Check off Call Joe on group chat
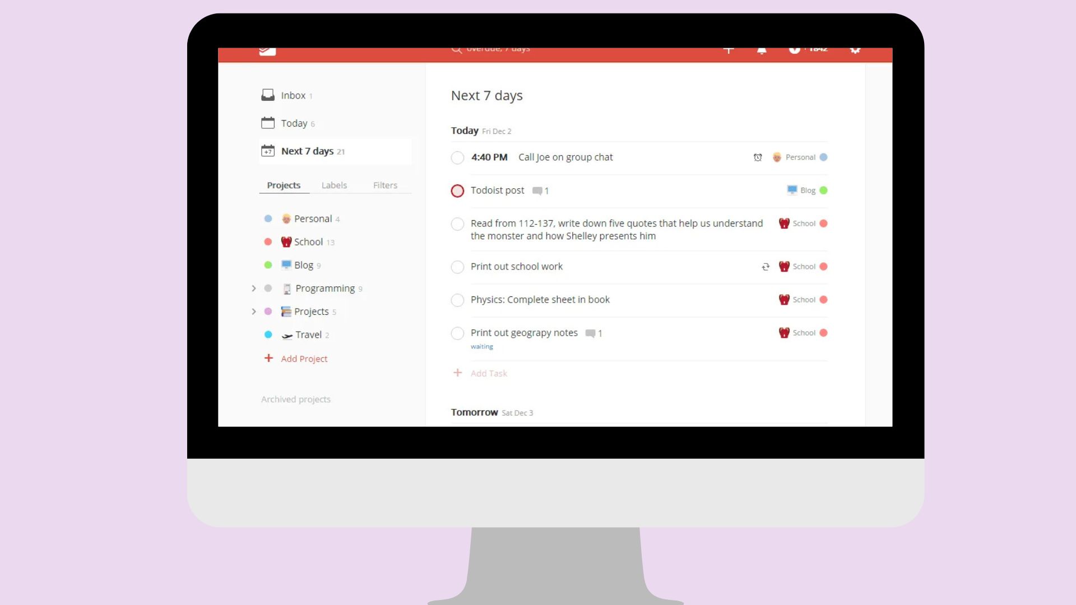 (457, 157)
